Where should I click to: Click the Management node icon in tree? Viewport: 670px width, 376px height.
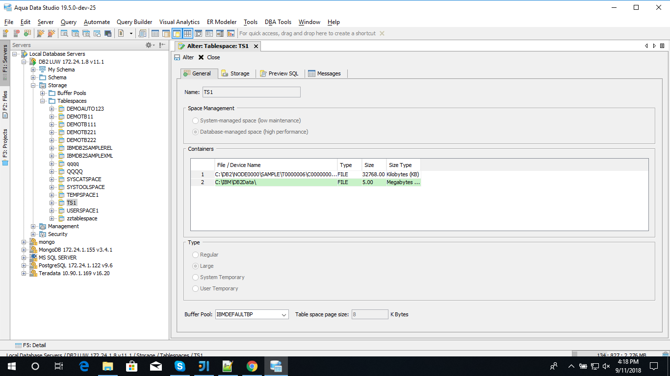pyautogui.click(x=43, y=226)
